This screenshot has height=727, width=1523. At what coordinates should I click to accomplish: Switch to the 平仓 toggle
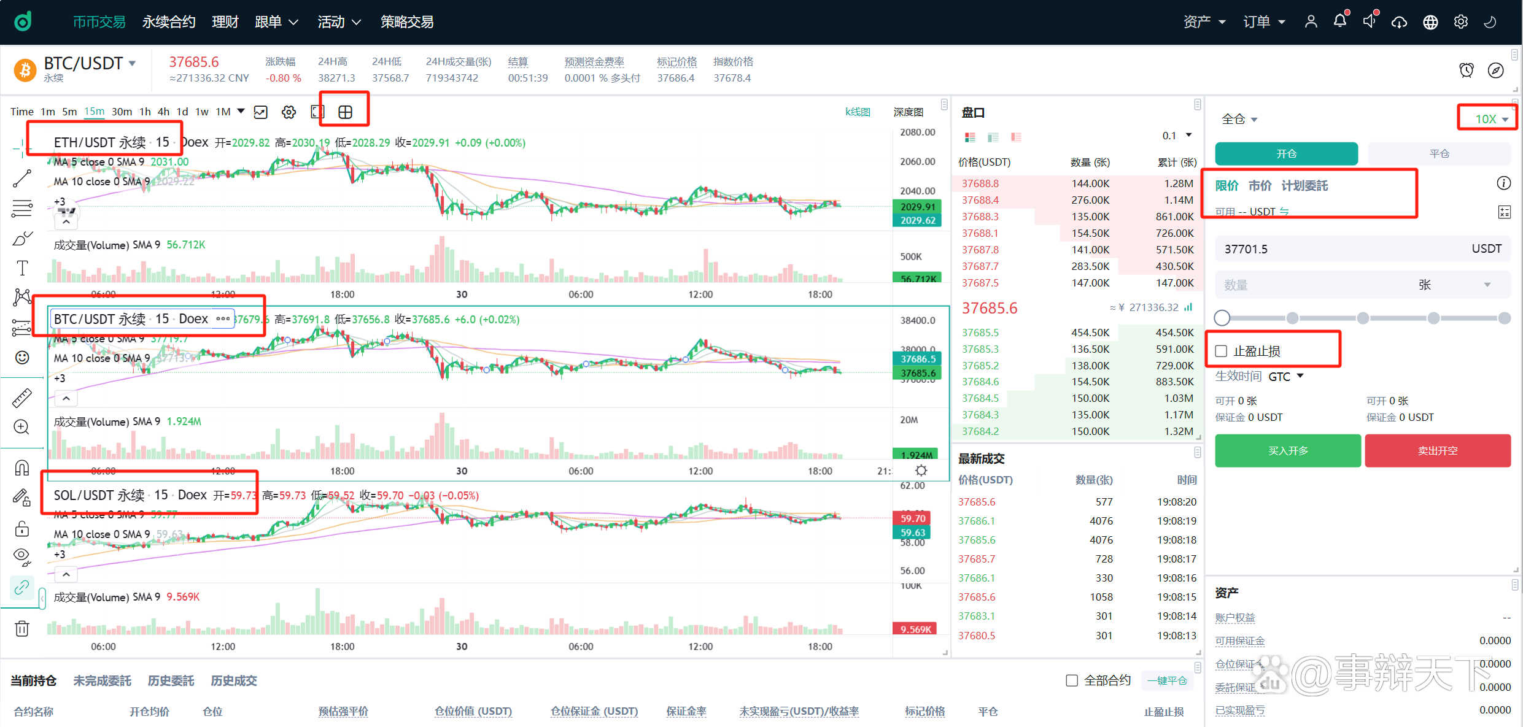(1439, 153)
